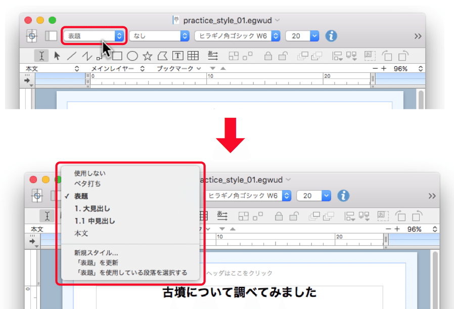Click the title text 古墳について調べてみました

pos(240,292)
